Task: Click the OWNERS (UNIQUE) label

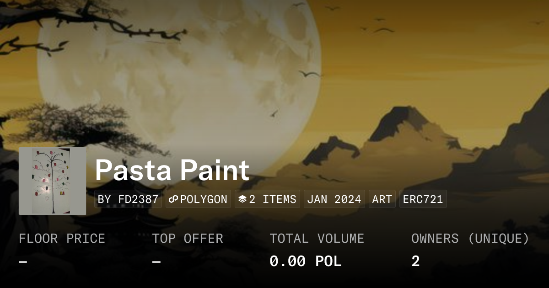Action: [x=470, y=239]
